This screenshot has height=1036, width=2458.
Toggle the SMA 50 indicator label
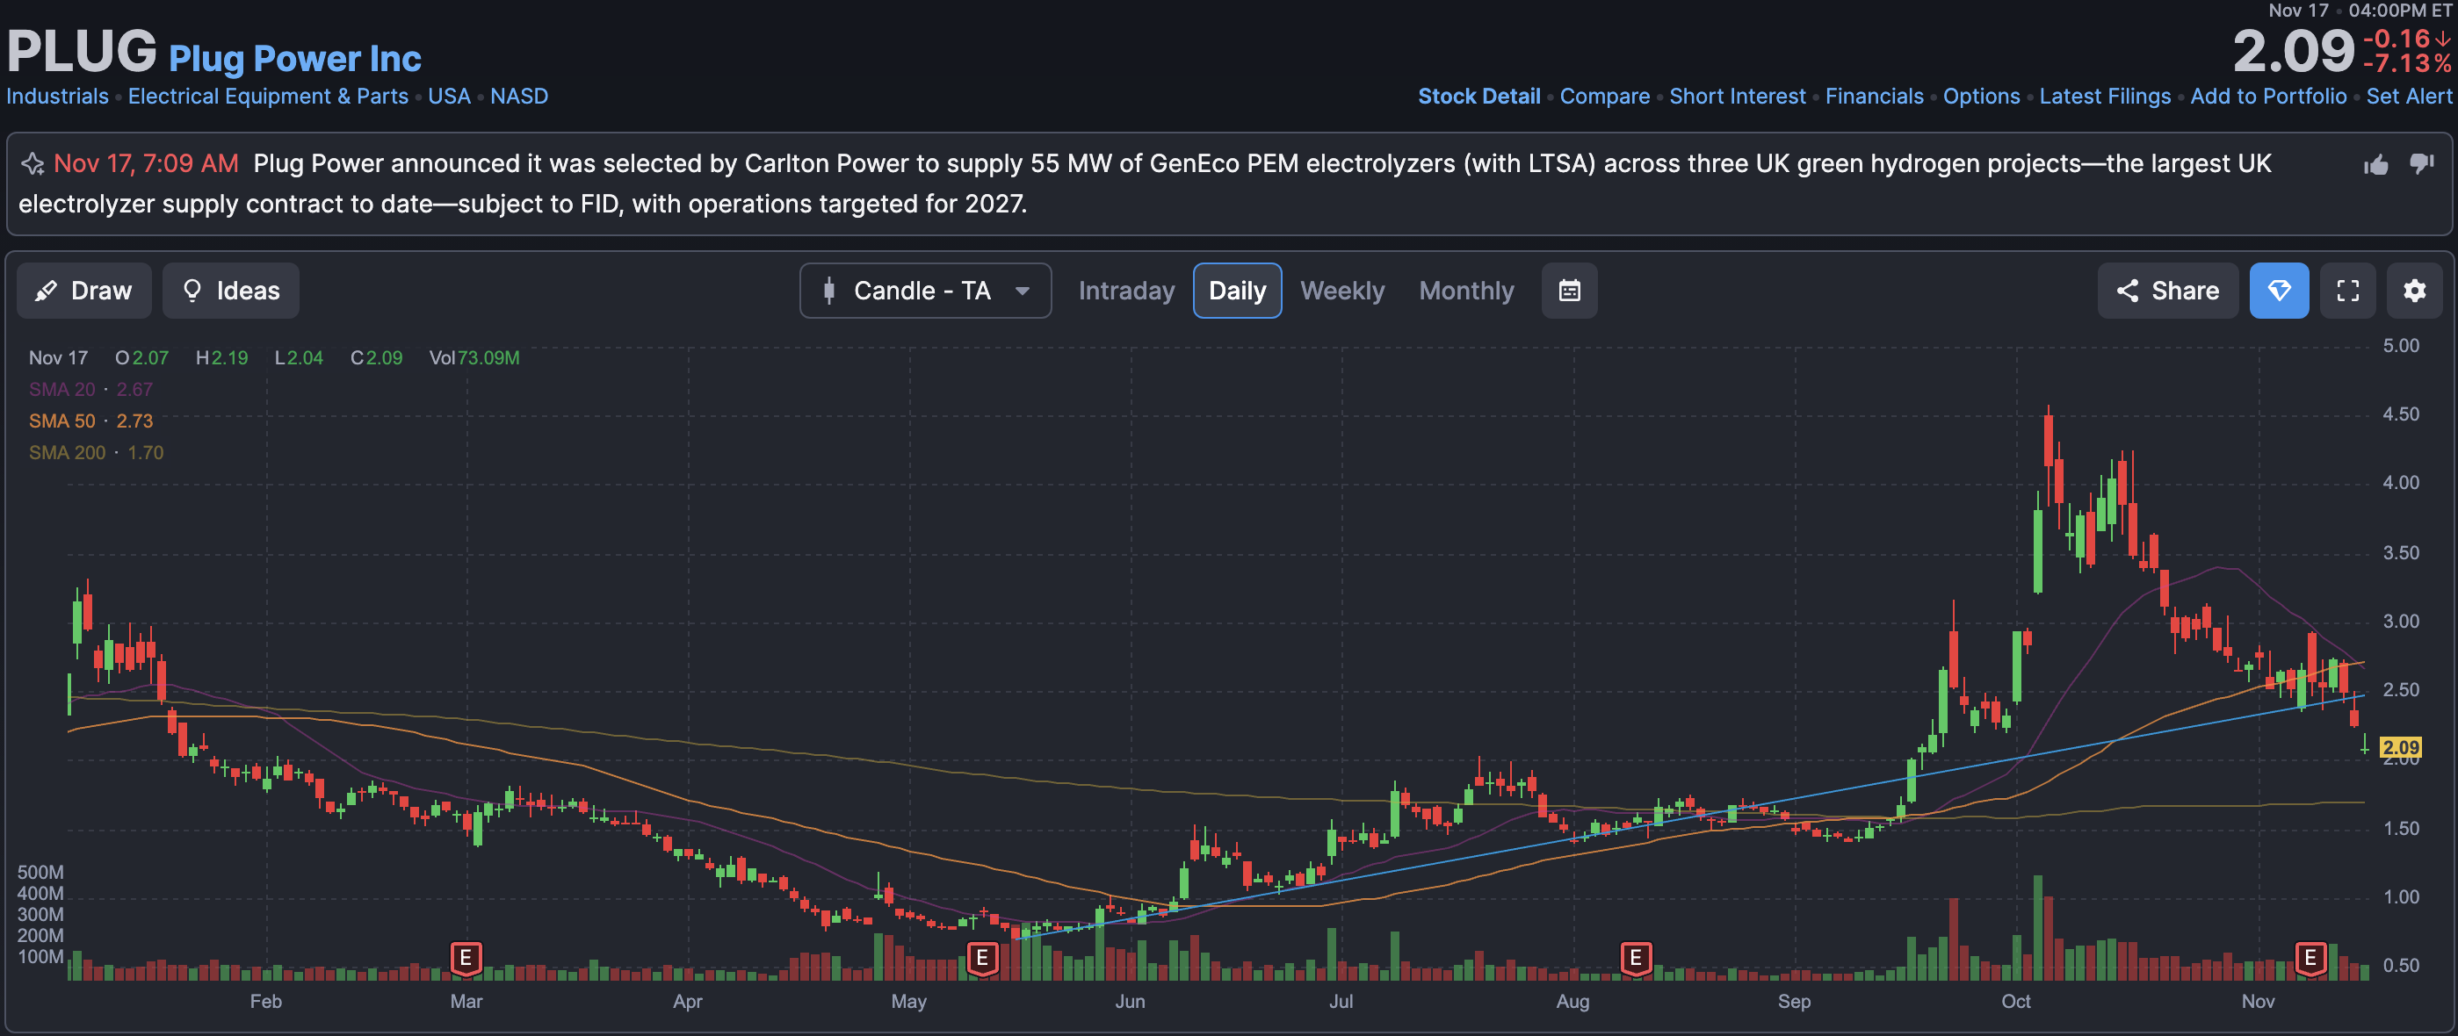pos(62,421)
